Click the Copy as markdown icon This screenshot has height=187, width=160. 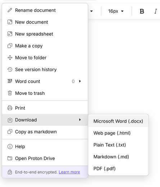(x=10, y=132)
